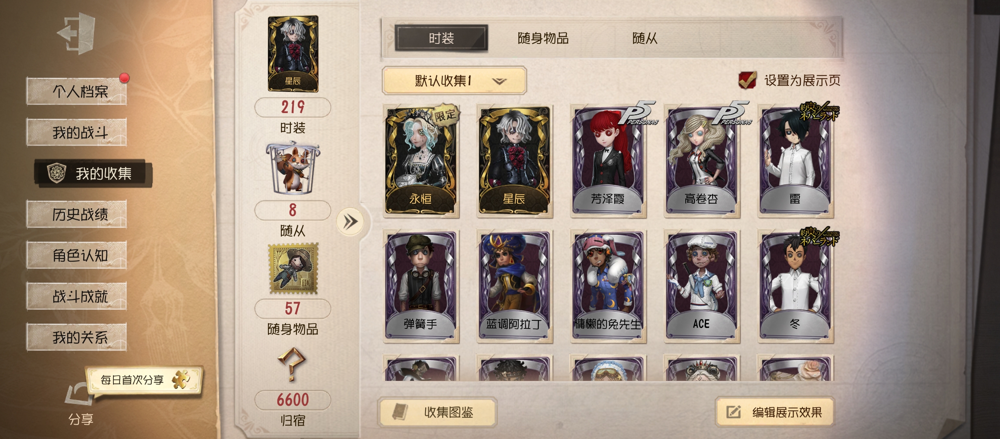
Task: Open 历史战绩 menu item
Action: [77, 214]
